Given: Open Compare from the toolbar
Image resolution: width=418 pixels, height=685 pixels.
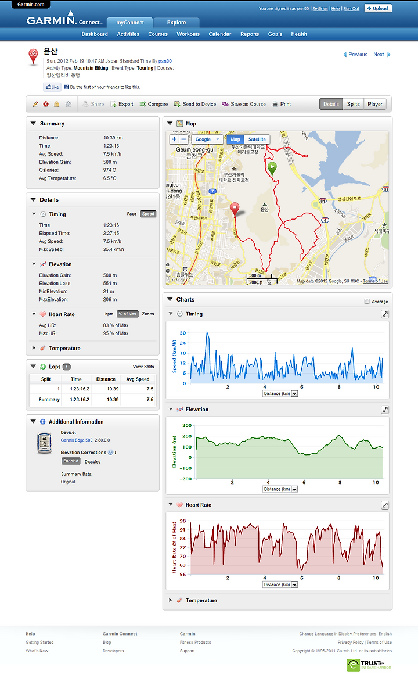Looking at the screenshot, I should tap(154, 104).
